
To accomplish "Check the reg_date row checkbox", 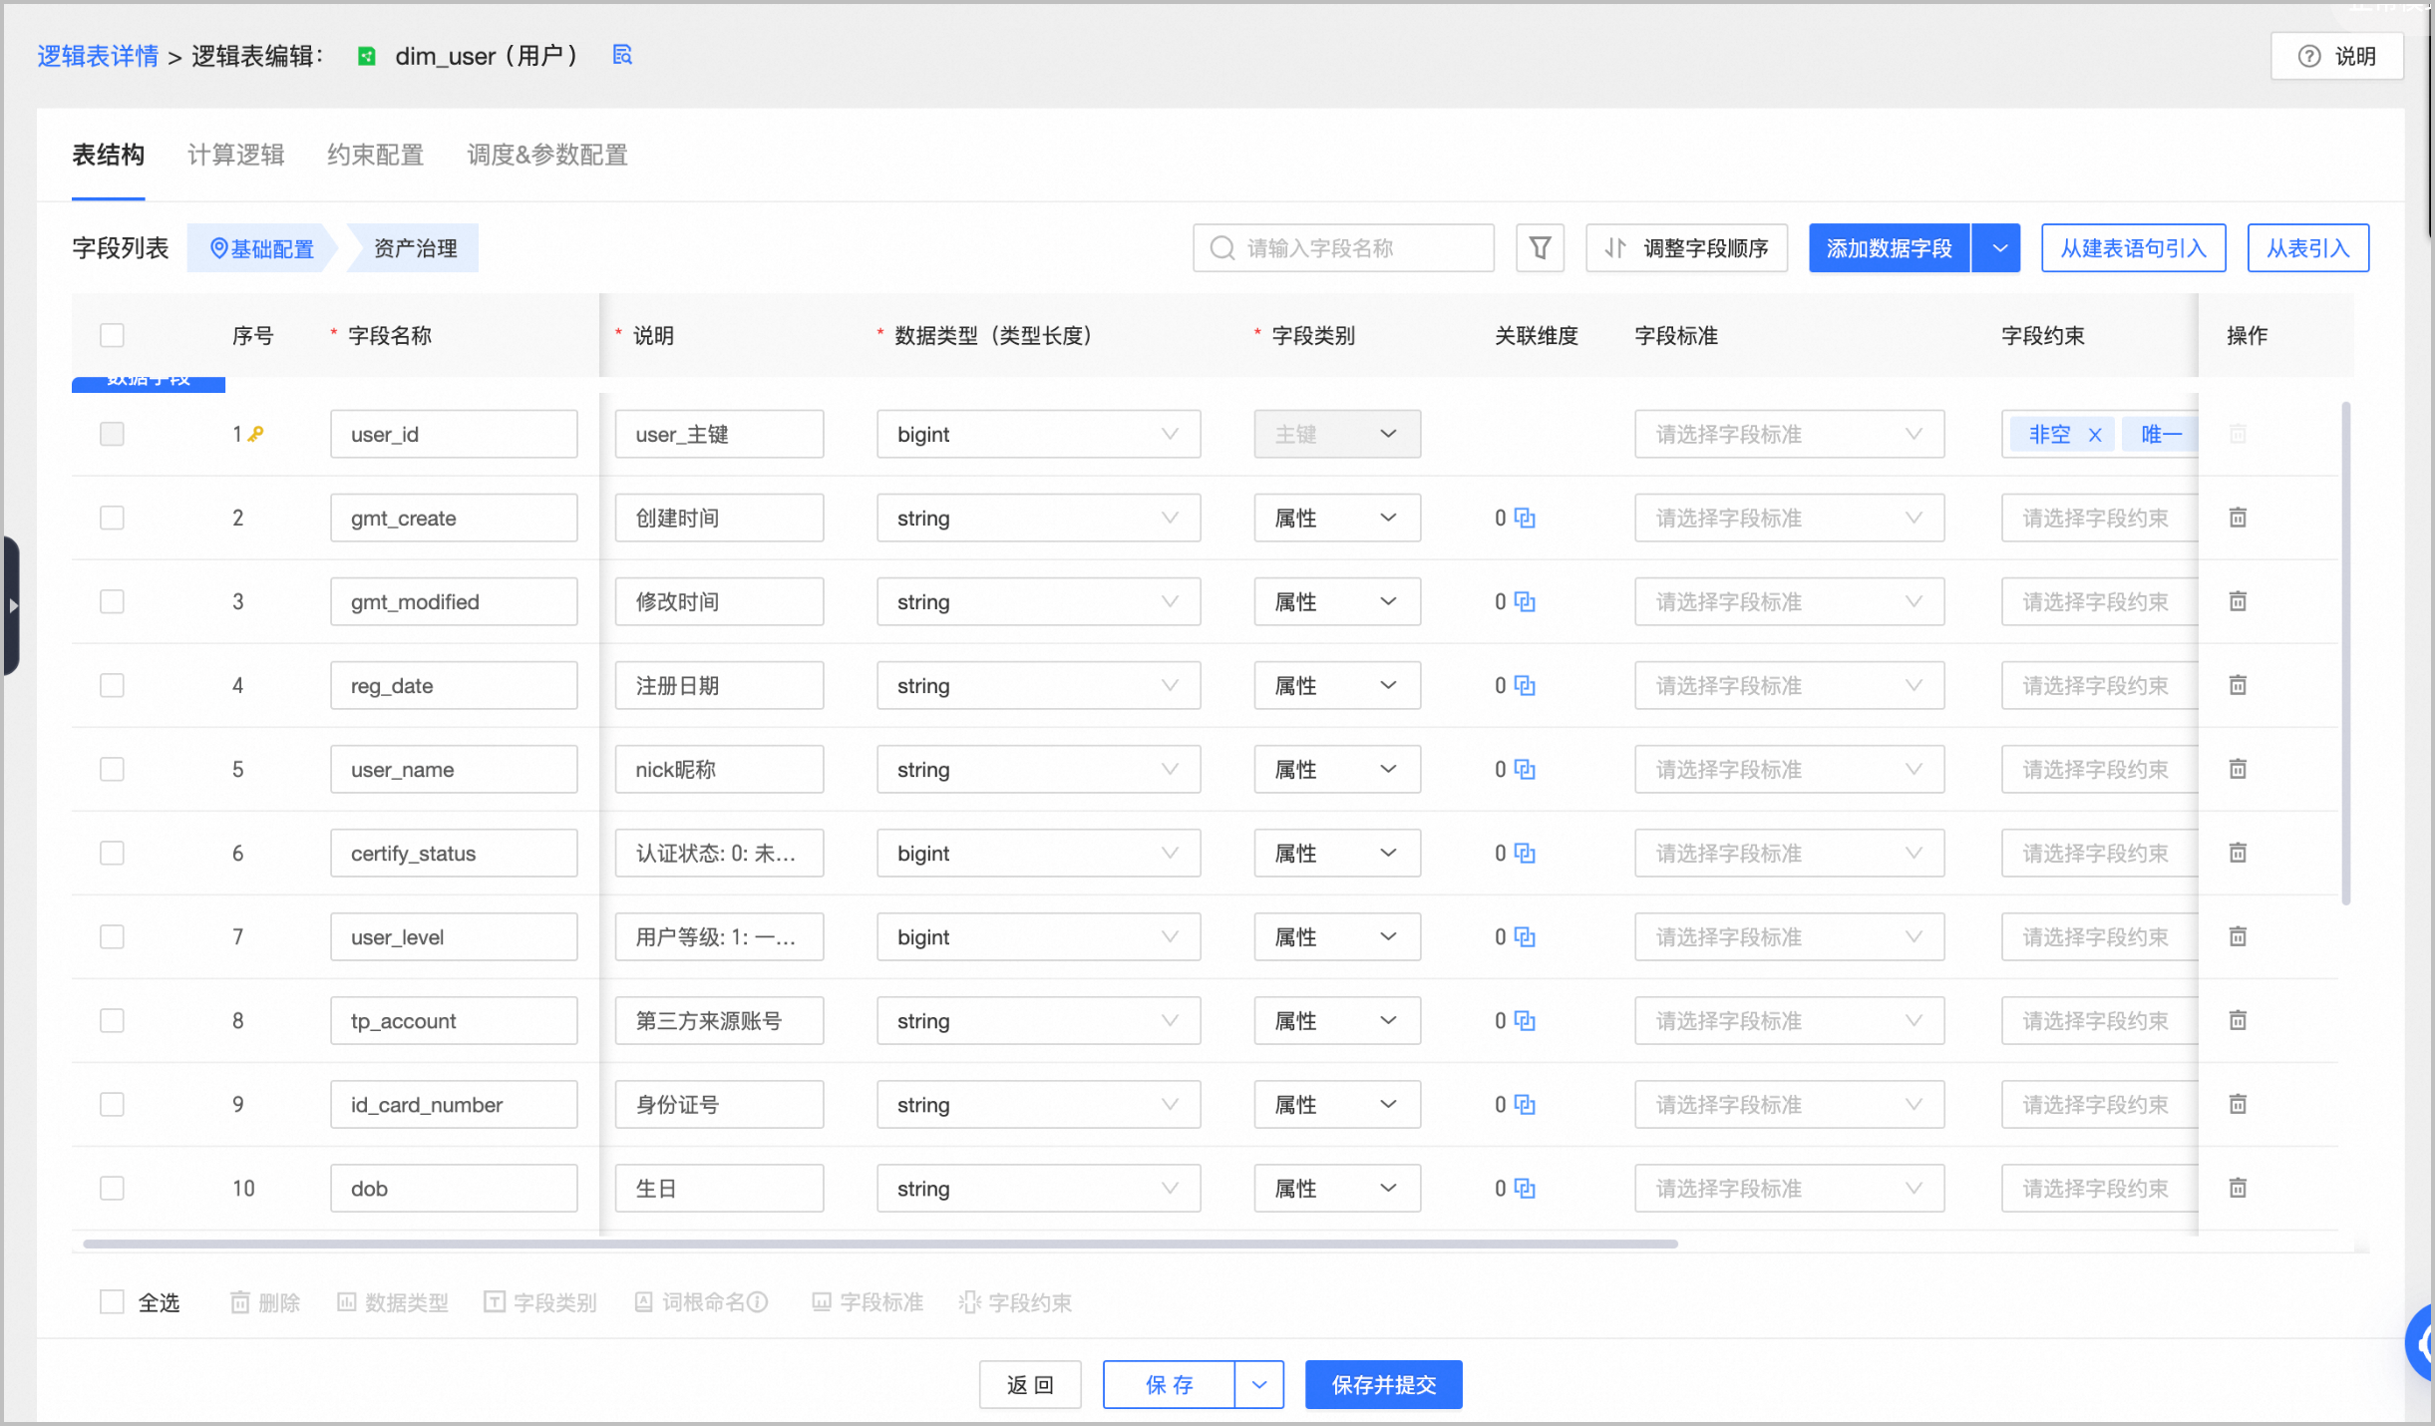I will (112, 685).
